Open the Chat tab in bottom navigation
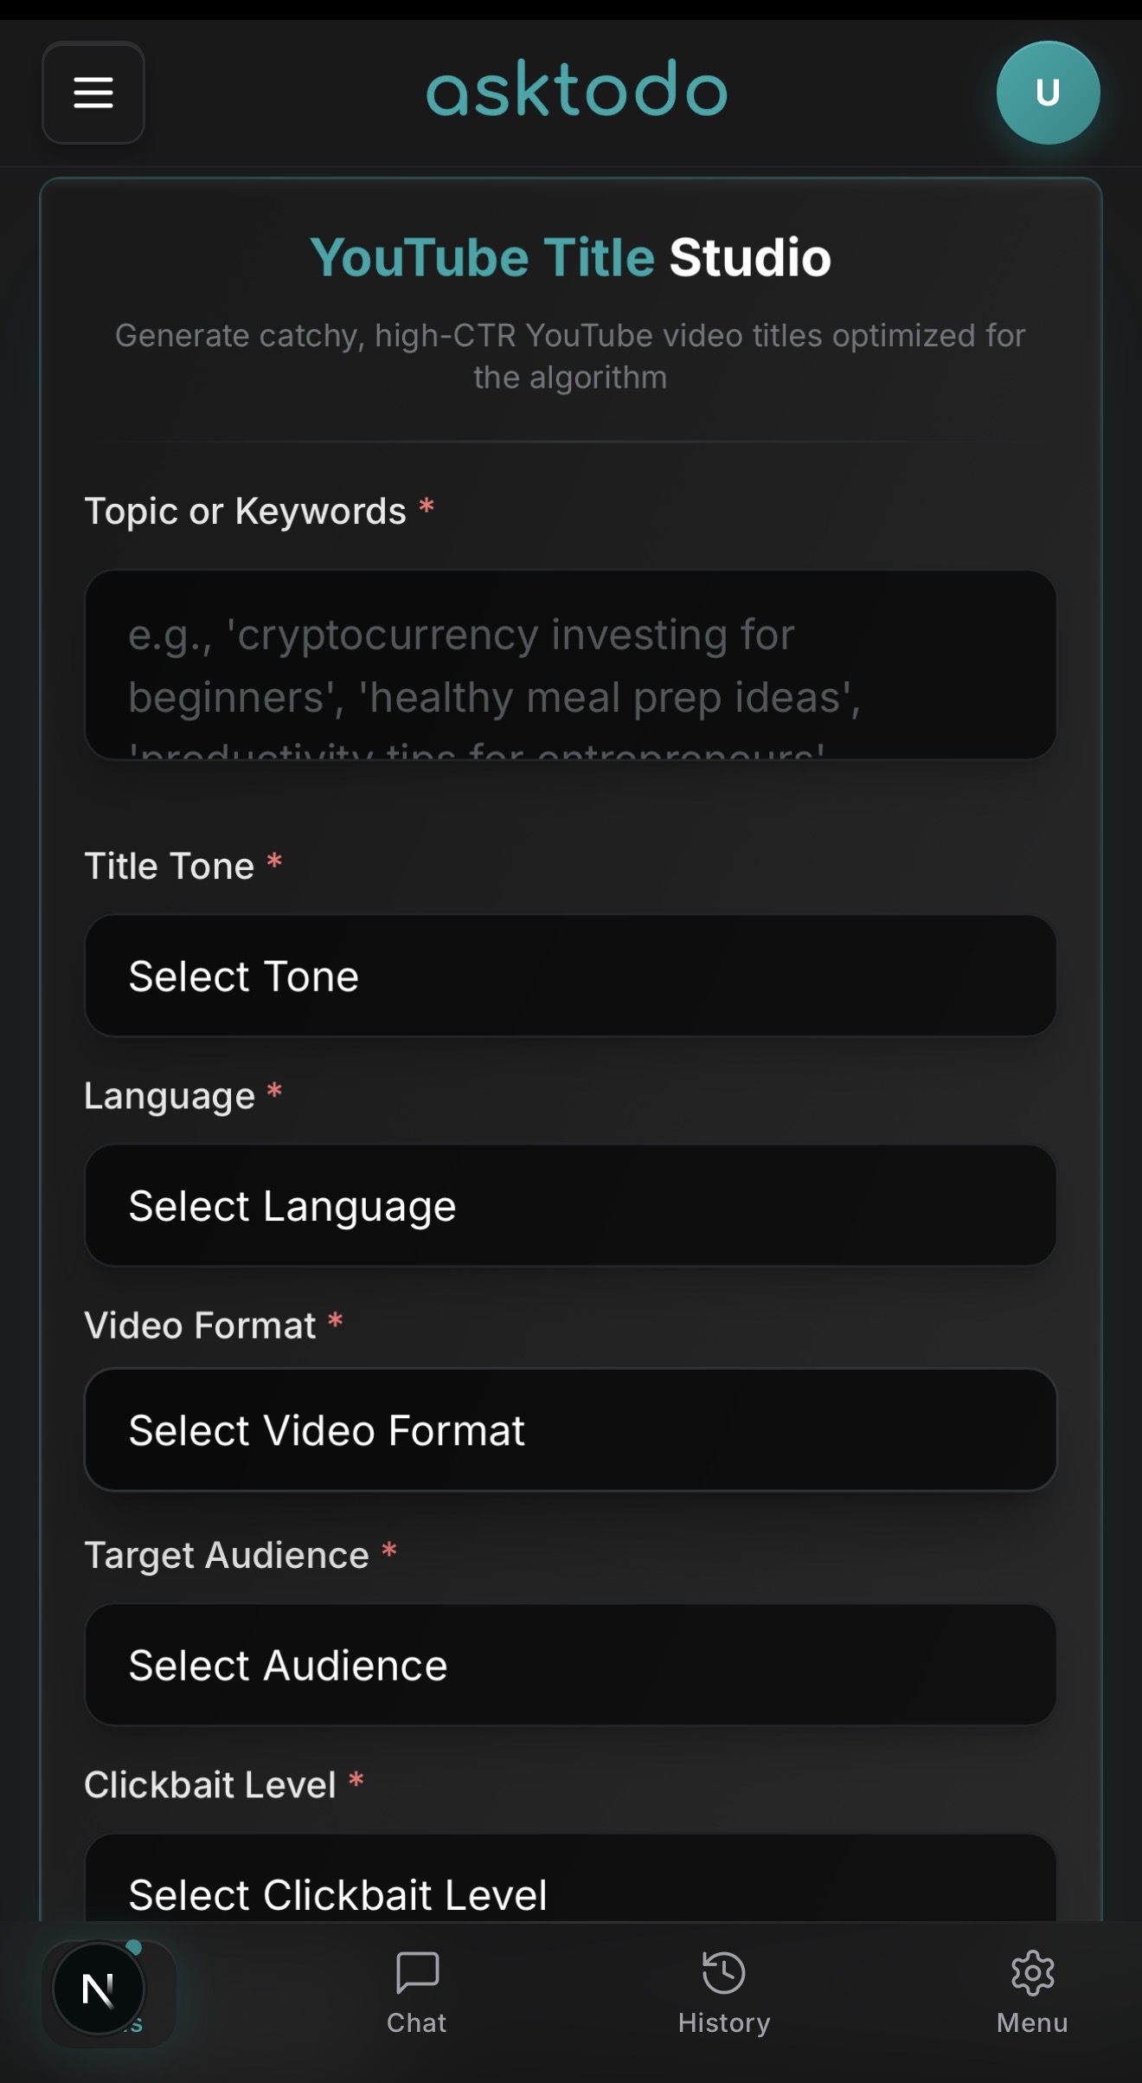The height and width of the screenshot is (2083, 1142). pos(416,1991)
